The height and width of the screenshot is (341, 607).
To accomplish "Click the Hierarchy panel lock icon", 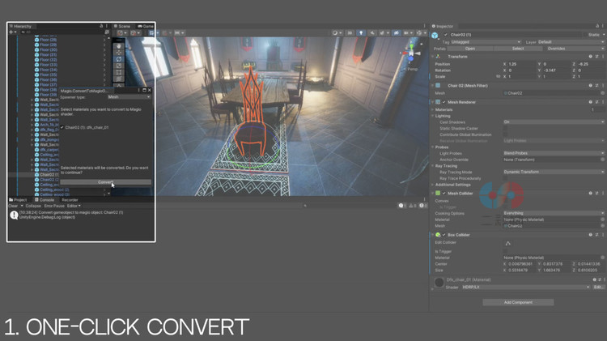I will tap(101, 26).
